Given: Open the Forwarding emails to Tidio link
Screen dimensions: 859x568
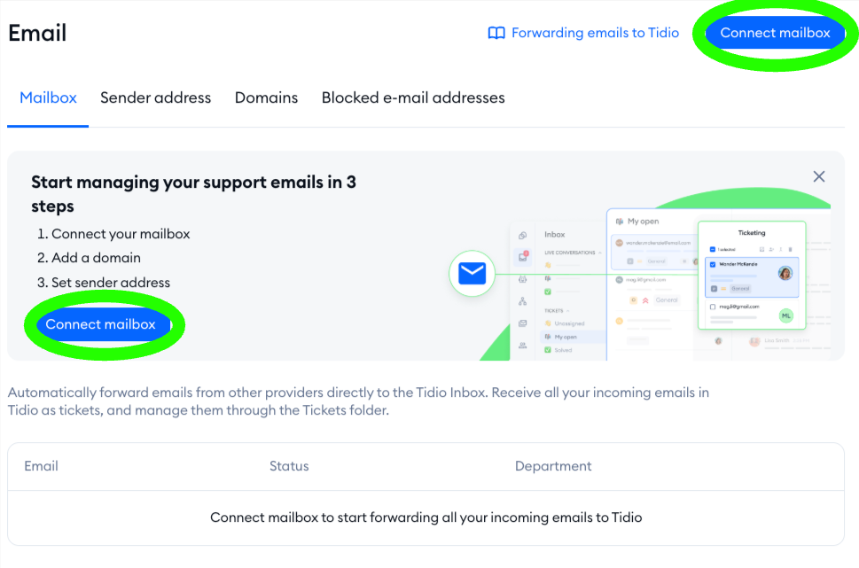Looking at the screenshot, I should (595, 34).
